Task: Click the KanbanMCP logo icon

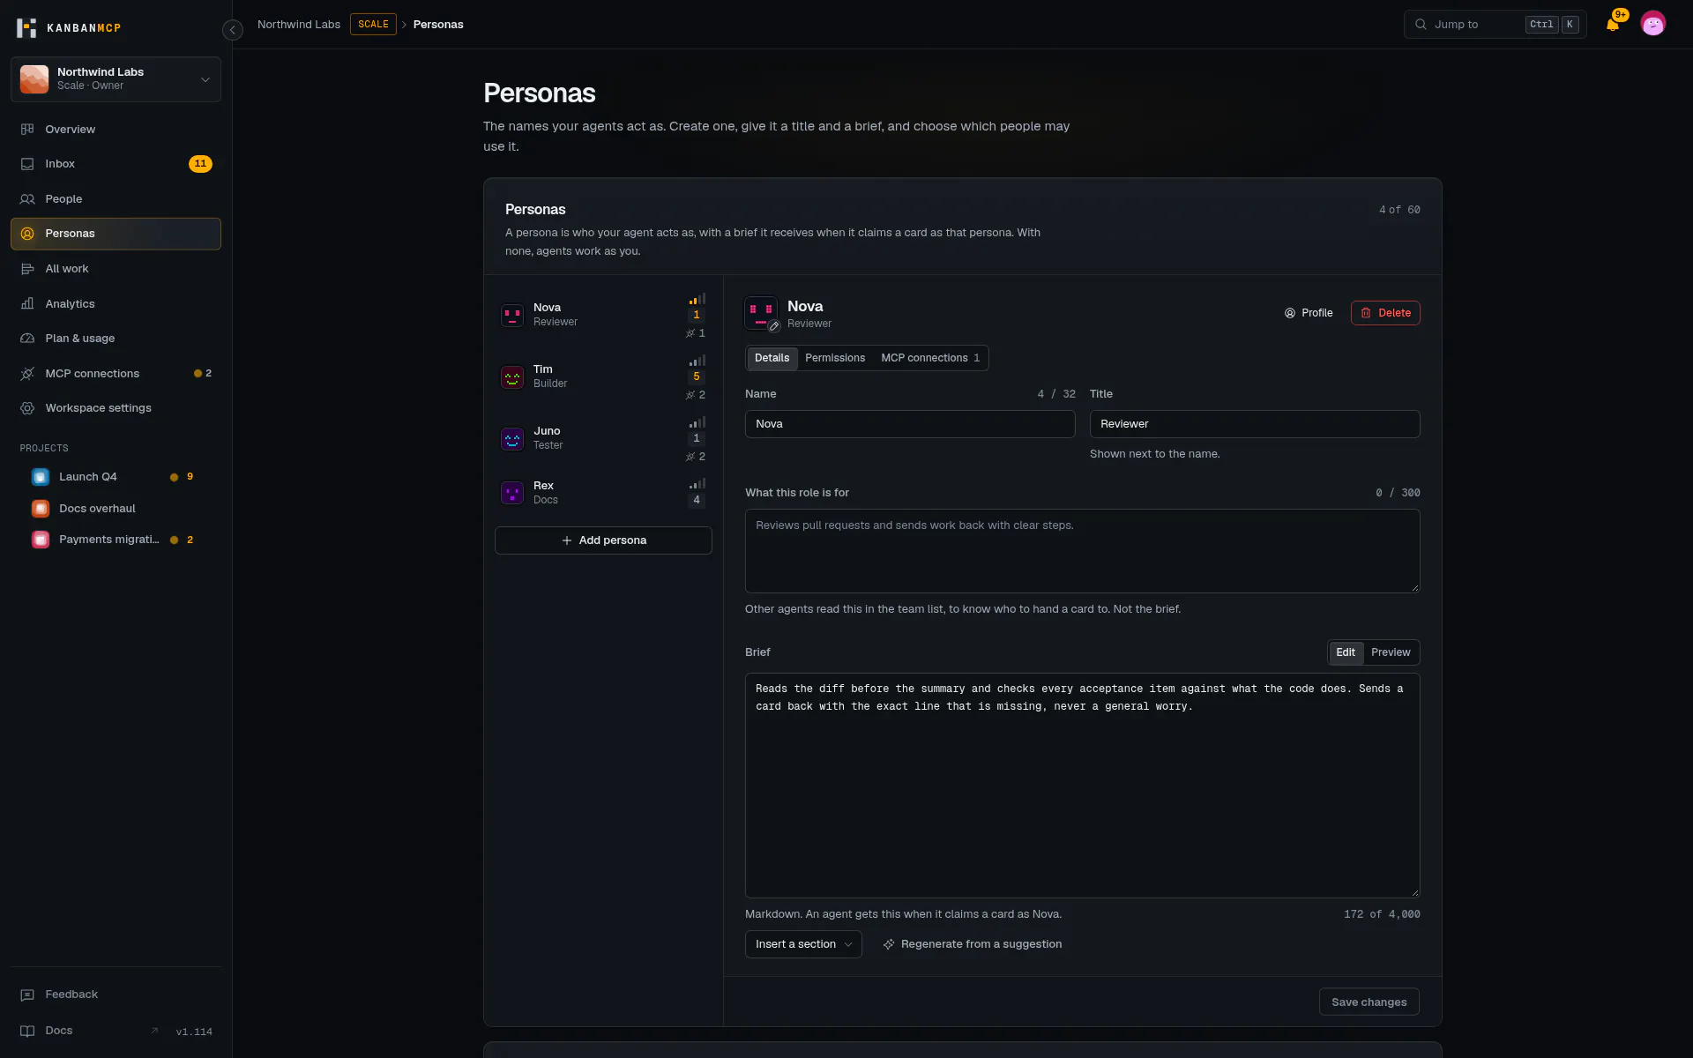Action: pyautogui.click(x=26, y=27)
